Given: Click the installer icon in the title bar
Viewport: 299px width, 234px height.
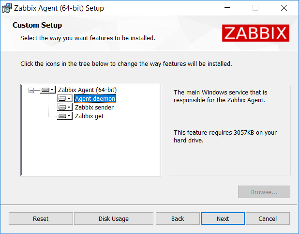Looking at the screenshot, I should point(7,8).
